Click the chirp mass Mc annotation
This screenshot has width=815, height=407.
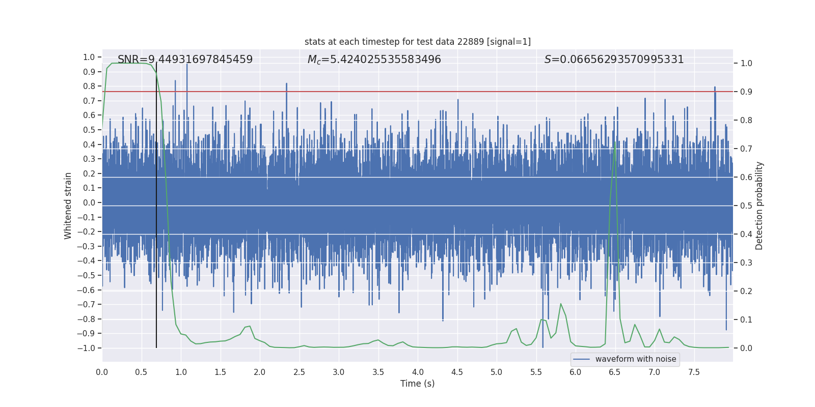[x=374, y=60]
